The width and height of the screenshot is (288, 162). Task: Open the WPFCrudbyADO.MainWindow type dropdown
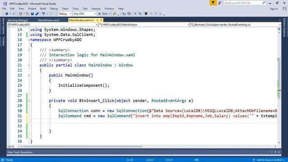point(144,25)
